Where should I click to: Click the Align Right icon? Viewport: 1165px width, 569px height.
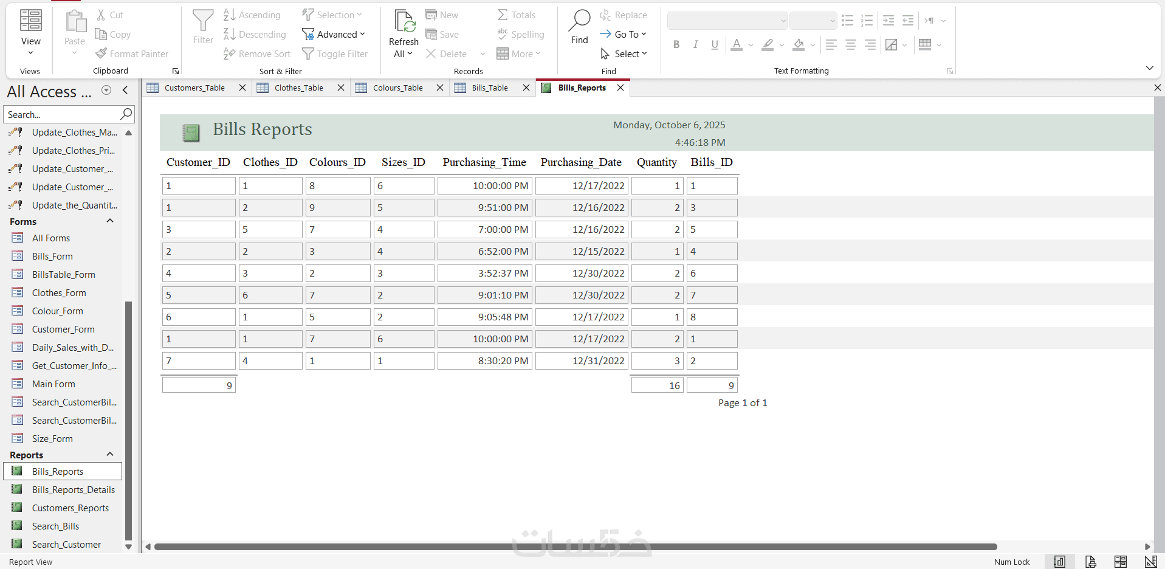(870, 44)
